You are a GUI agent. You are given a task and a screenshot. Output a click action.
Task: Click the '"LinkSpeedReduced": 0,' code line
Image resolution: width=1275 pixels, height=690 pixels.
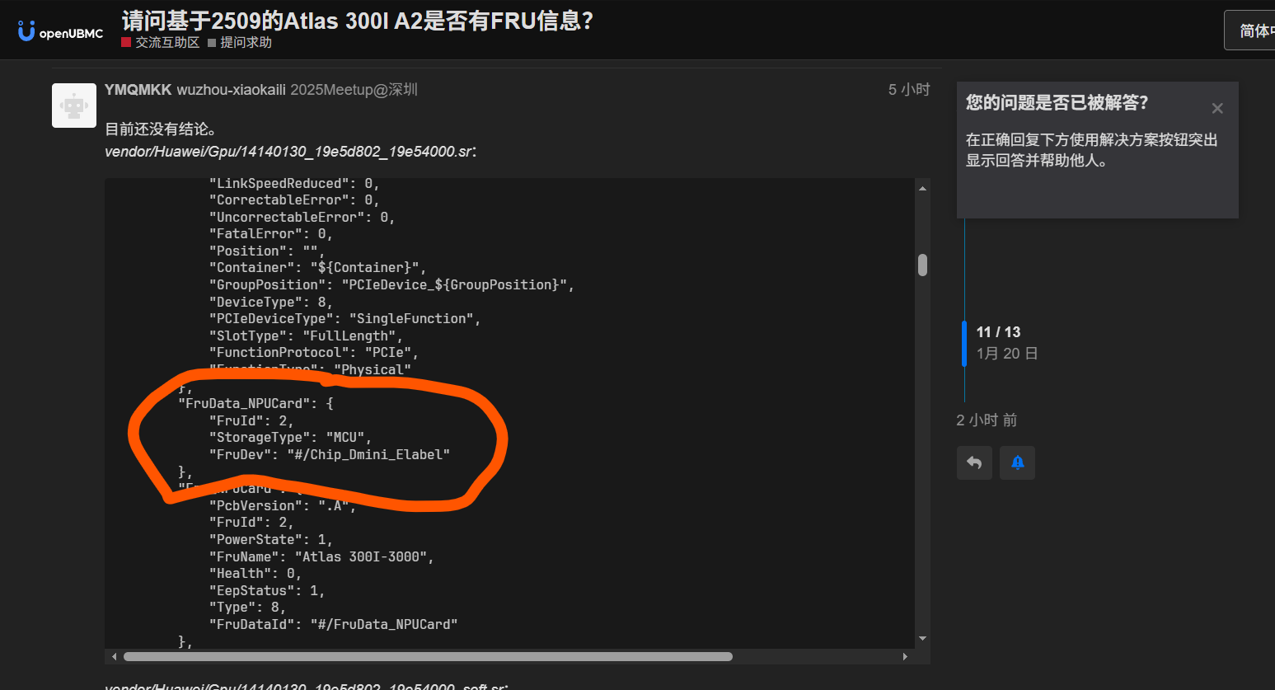(x=294, y=184)
